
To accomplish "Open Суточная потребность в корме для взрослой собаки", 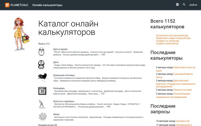I will point(77,78).
